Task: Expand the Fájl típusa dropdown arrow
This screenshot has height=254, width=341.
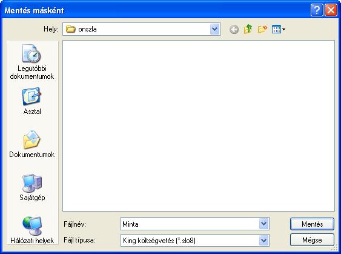Action: [x=263, y=240]
